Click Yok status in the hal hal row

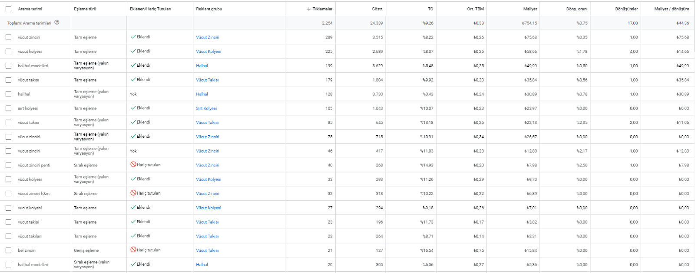point(133,94)
